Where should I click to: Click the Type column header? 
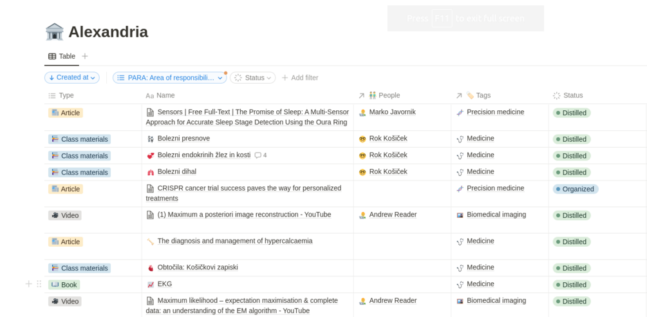66,95
